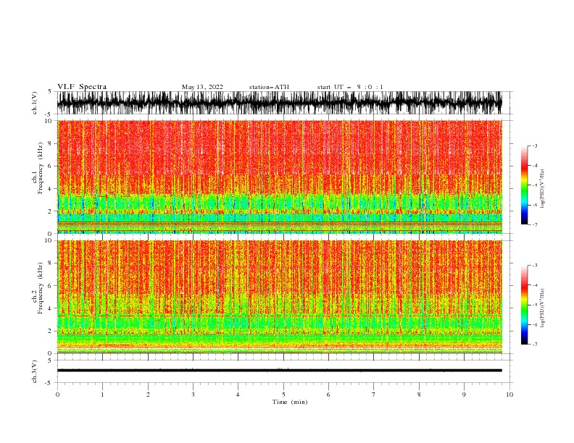Select the "May 13, 2022" date text
This screenshot has height=443, width=574.
pyautogui.click(x=202, y=87)
